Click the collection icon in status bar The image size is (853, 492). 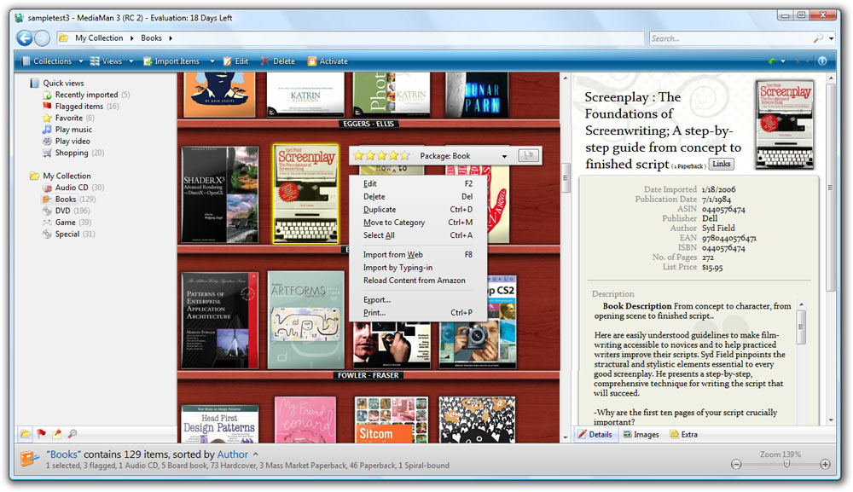click(29, 459)
